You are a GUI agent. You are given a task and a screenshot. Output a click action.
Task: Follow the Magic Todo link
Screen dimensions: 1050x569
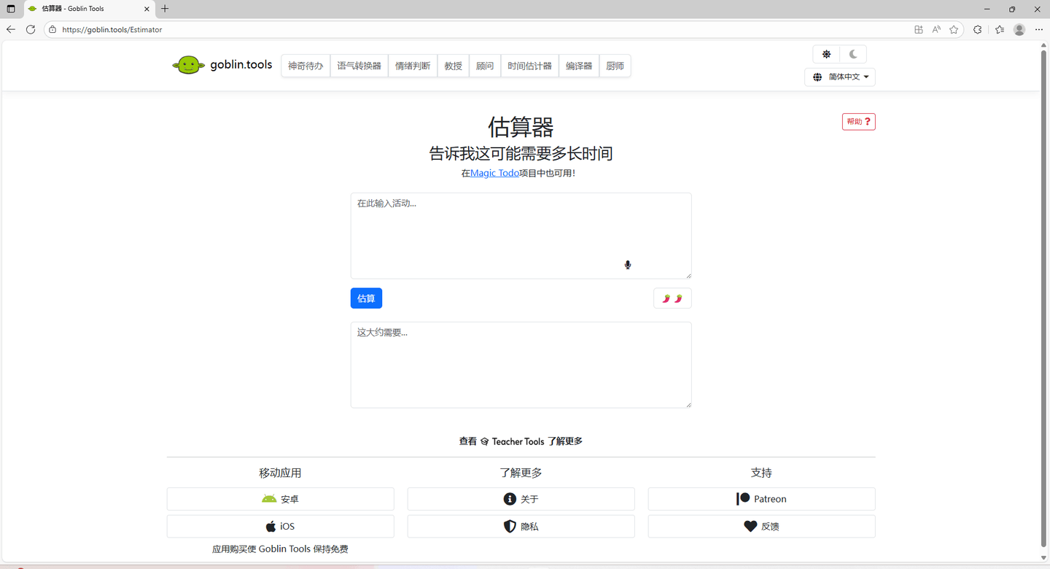pyautogui.click(x=494, y=173)
